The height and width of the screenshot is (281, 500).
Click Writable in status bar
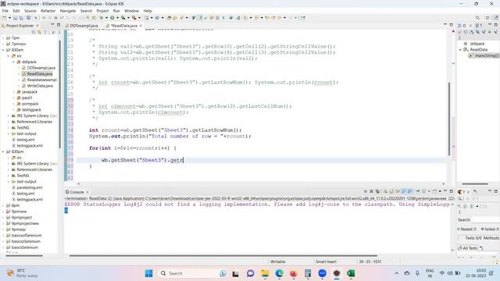click(x=278, y=261)
